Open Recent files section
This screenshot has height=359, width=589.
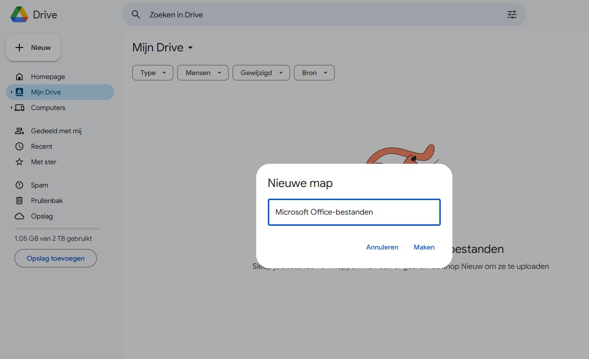(x=60, y=146)
